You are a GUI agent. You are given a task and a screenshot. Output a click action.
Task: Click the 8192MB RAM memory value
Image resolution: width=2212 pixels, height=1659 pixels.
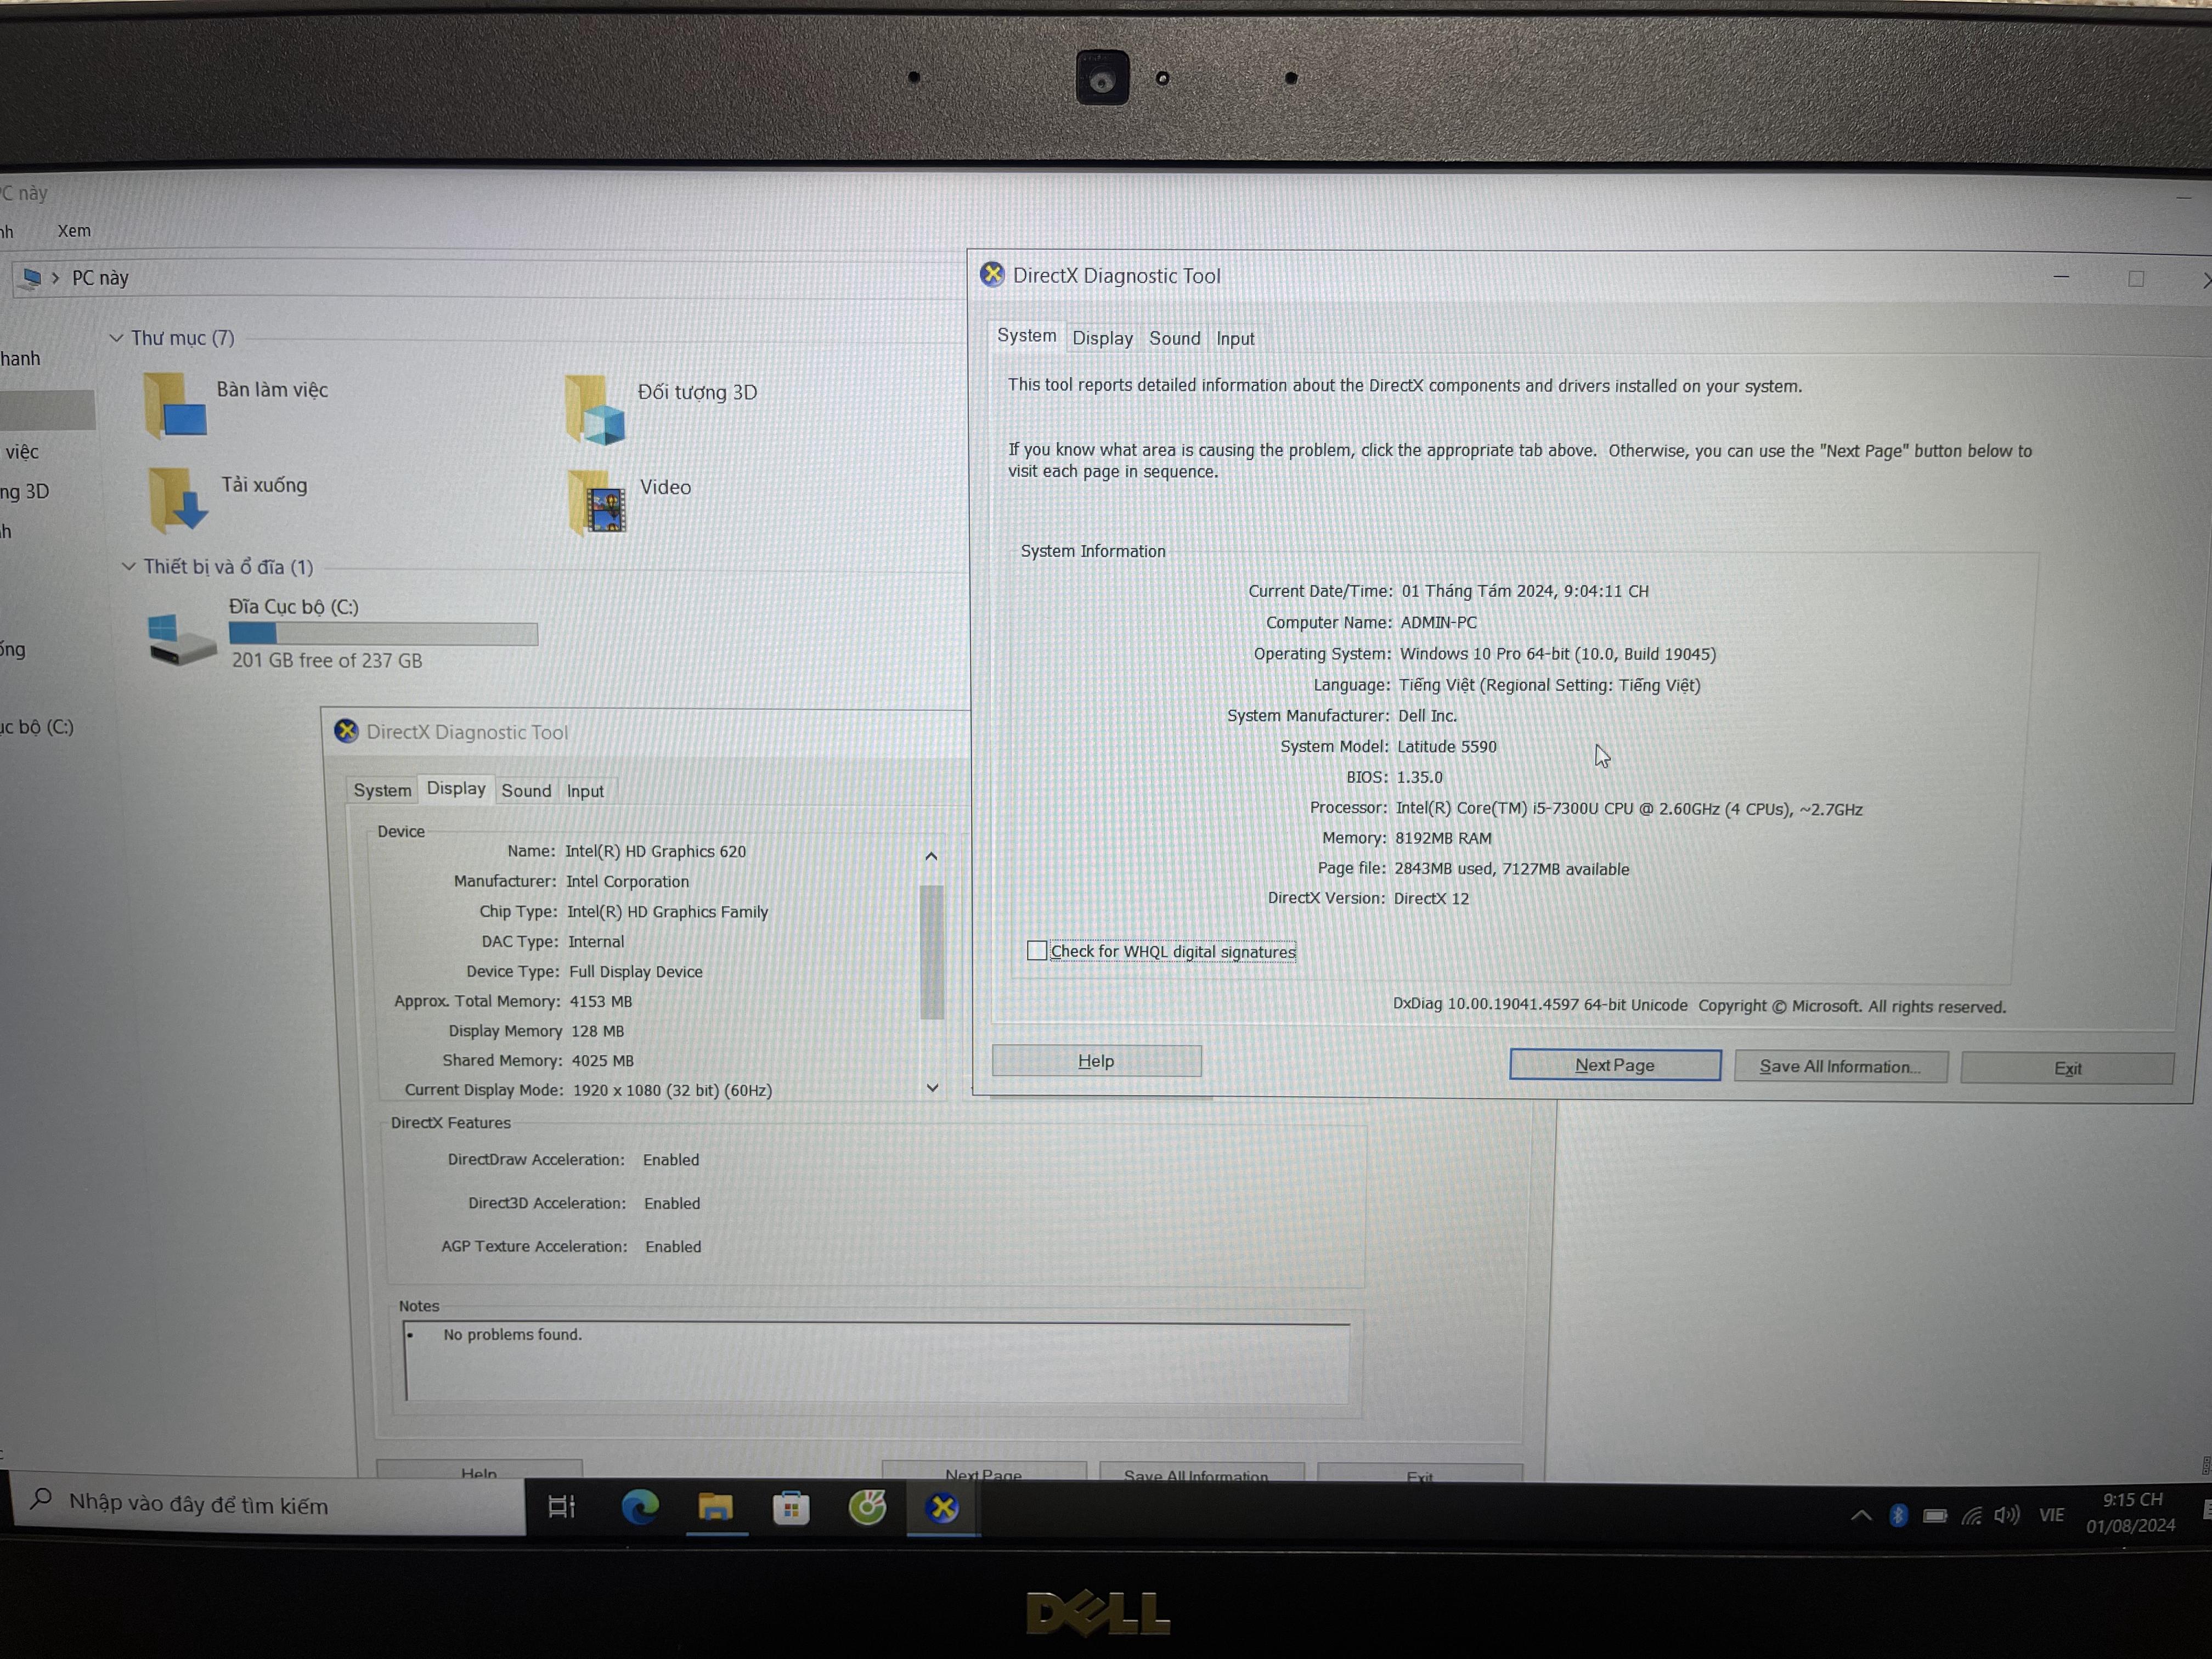click(1443, 838)
